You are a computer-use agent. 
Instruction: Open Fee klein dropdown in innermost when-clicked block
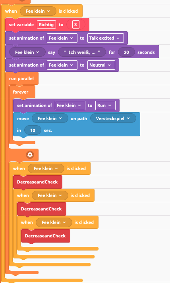pos(54,222)
